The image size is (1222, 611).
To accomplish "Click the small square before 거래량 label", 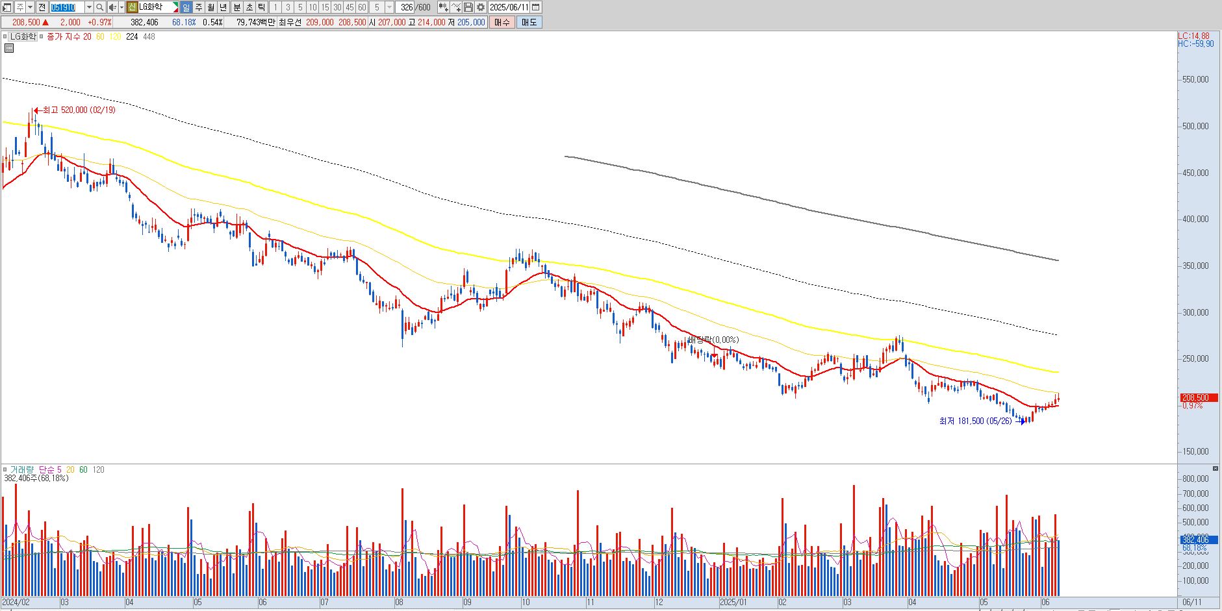I will pos(5,469).
